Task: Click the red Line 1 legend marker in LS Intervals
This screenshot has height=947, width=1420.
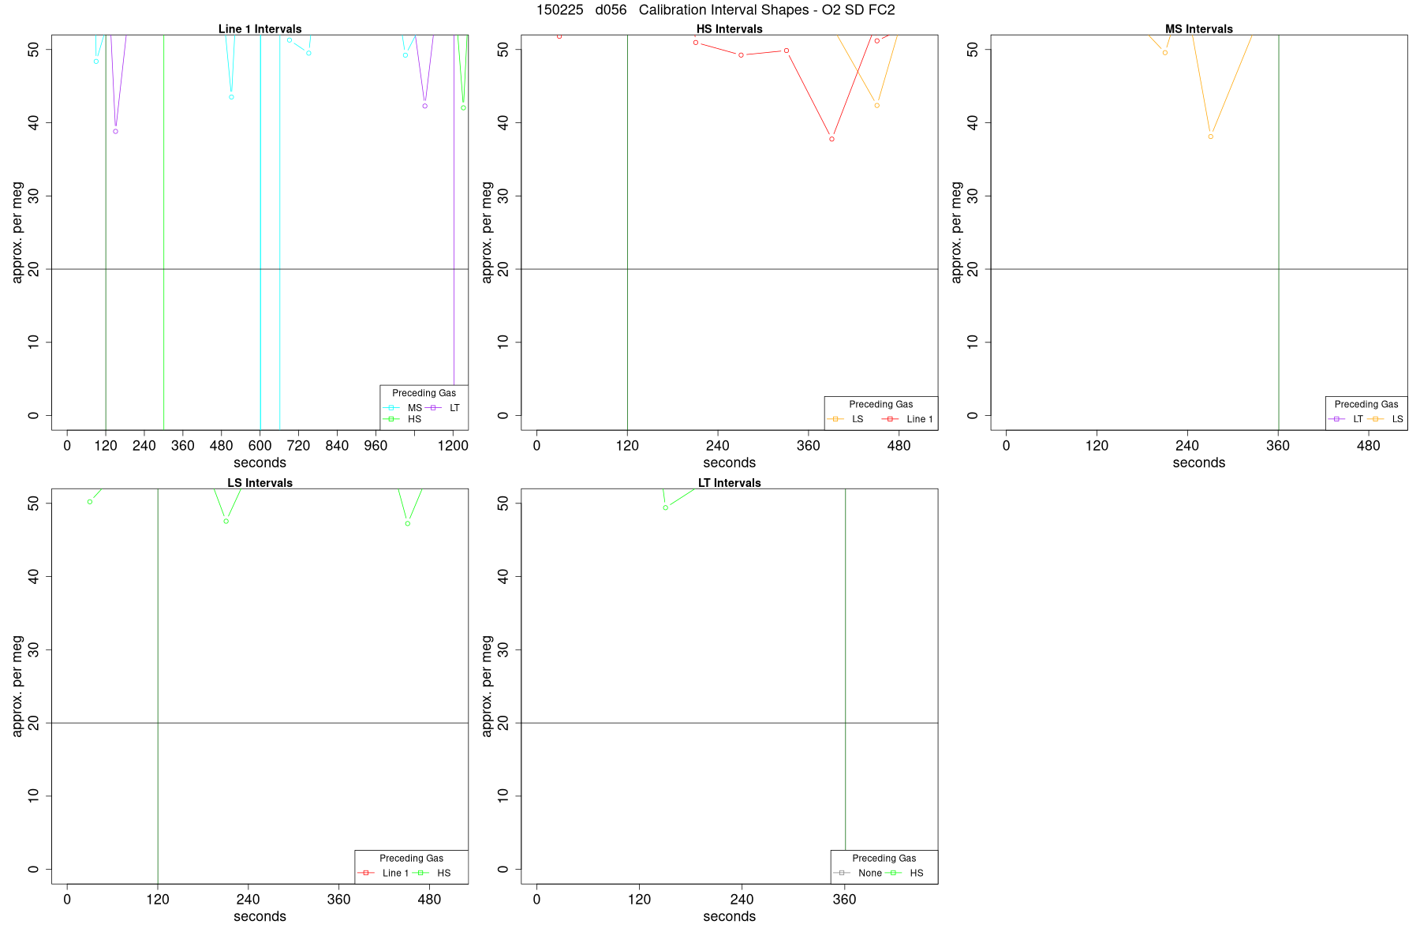Action: coord(366,873)
